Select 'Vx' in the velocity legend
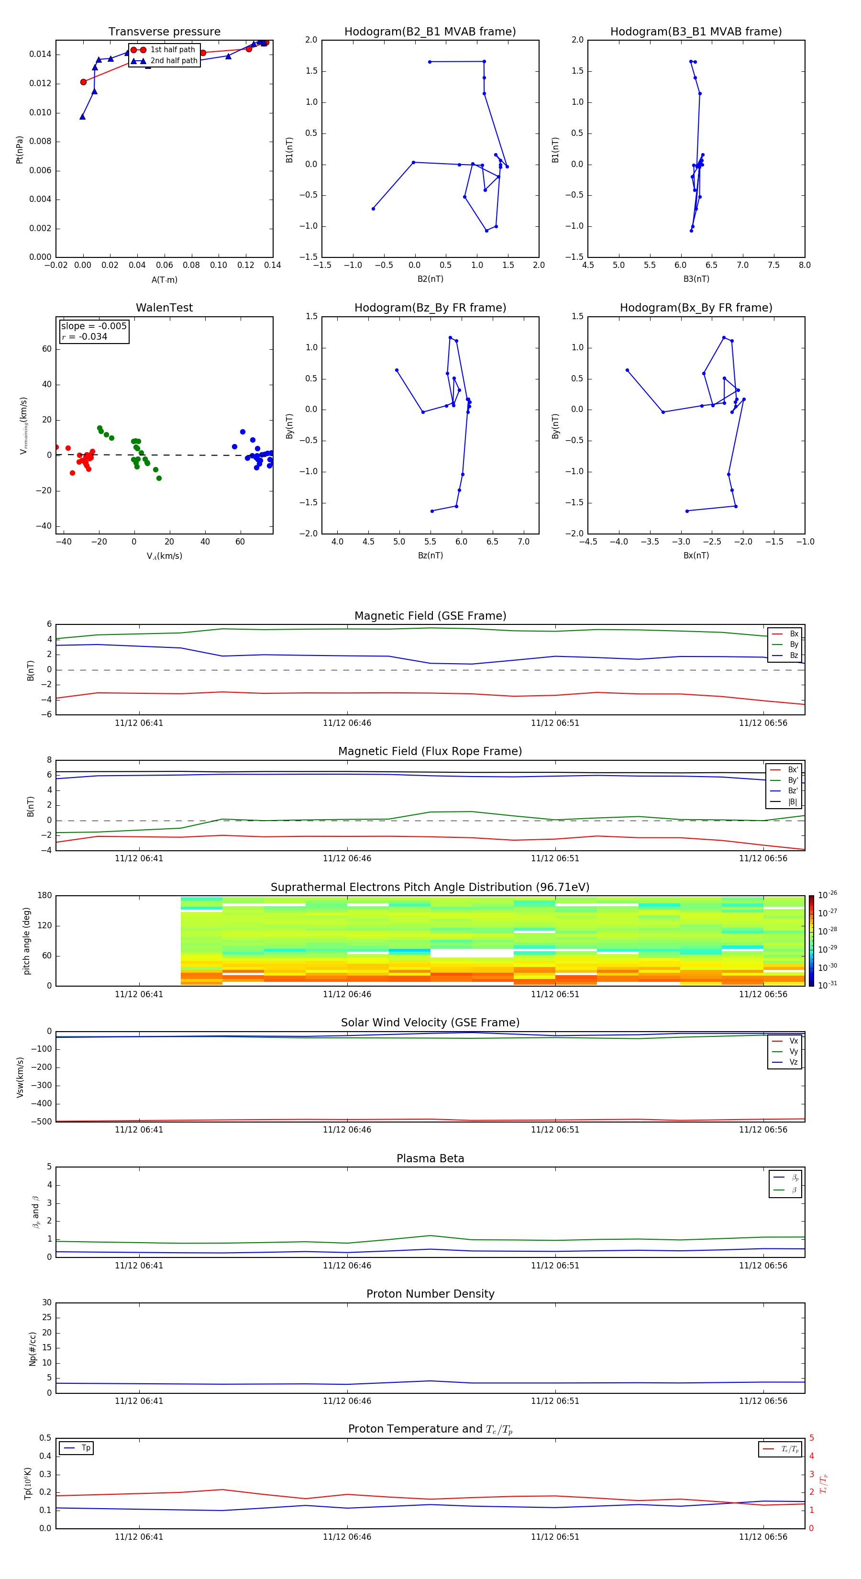The image size is (861, 1579). click(x=785, y=1041)
